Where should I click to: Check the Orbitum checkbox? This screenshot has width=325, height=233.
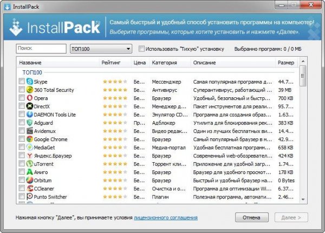click(22, 180)
